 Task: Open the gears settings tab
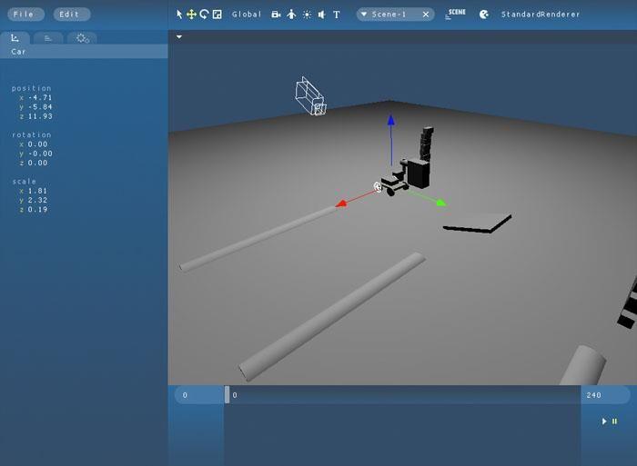[x=82, y=37]
